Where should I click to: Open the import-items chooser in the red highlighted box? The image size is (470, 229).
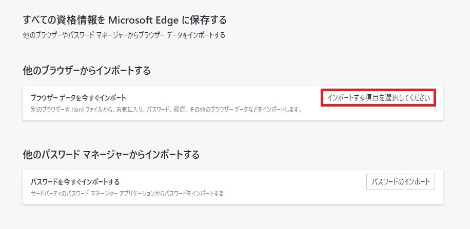click(x=378, y=97)
